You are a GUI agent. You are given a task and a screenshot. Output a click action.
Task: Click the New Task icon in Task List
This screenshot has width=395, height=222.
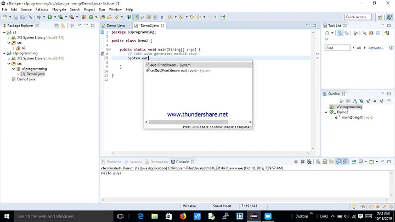pyautogui.click(x=328, y=34)
